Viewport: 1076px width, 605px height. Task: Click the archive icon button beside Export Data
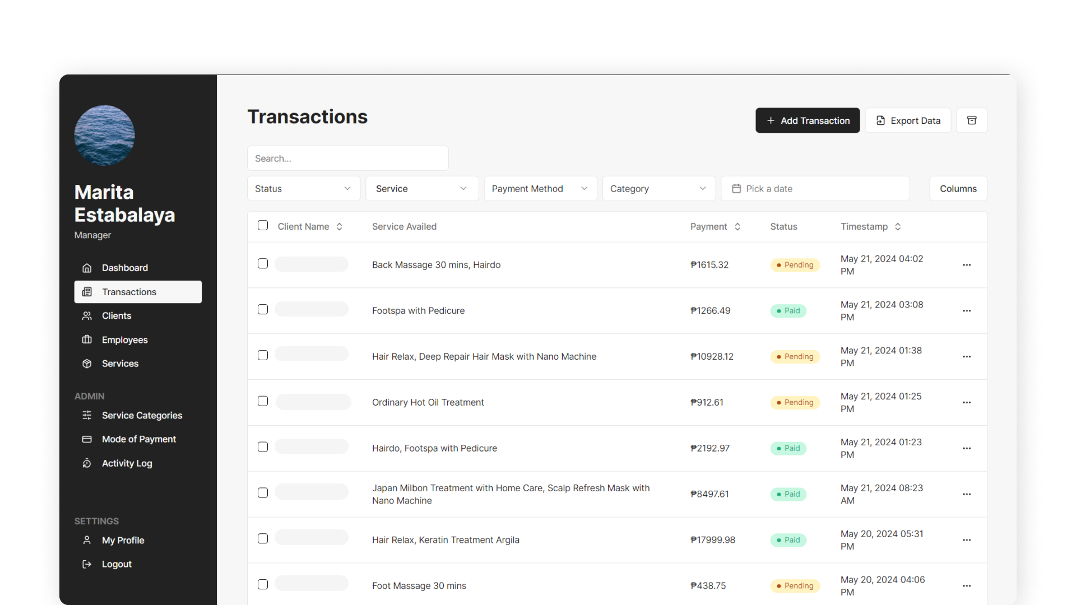[972, 120]
